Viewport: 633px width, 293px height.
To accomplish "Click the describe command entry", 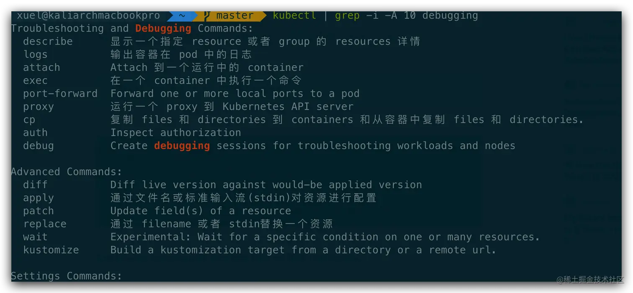I will [48, 41].
